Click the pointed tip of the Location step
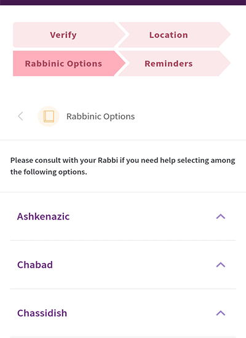246x338 pixels. coord(226,34)
